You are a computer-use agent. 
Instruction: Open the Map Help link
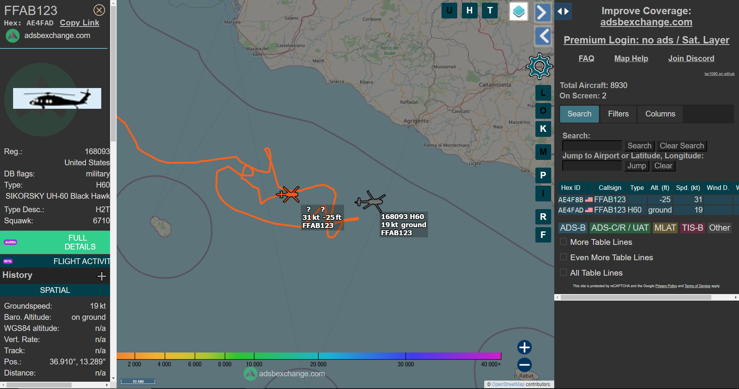[x=631, y=58]
